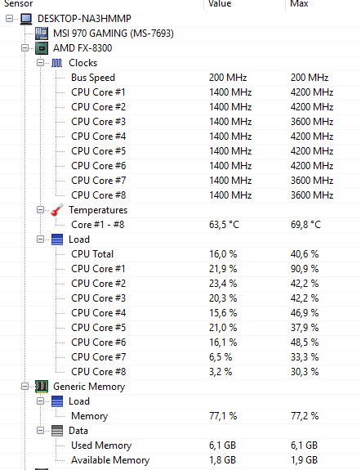Collapse the Clocks section
Screen dimensions: 361x470
(40, 63)
